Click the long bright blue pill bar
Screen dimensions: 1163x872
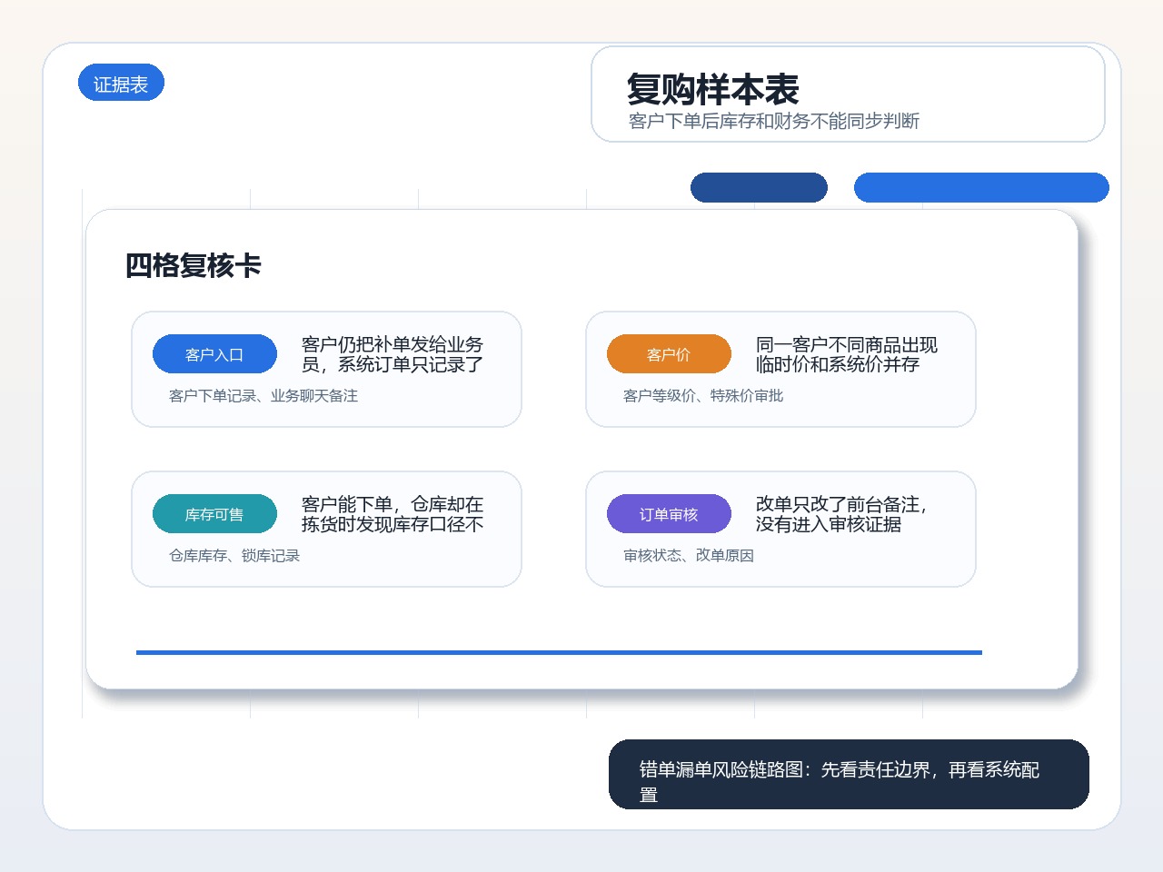tap(981, 187)
